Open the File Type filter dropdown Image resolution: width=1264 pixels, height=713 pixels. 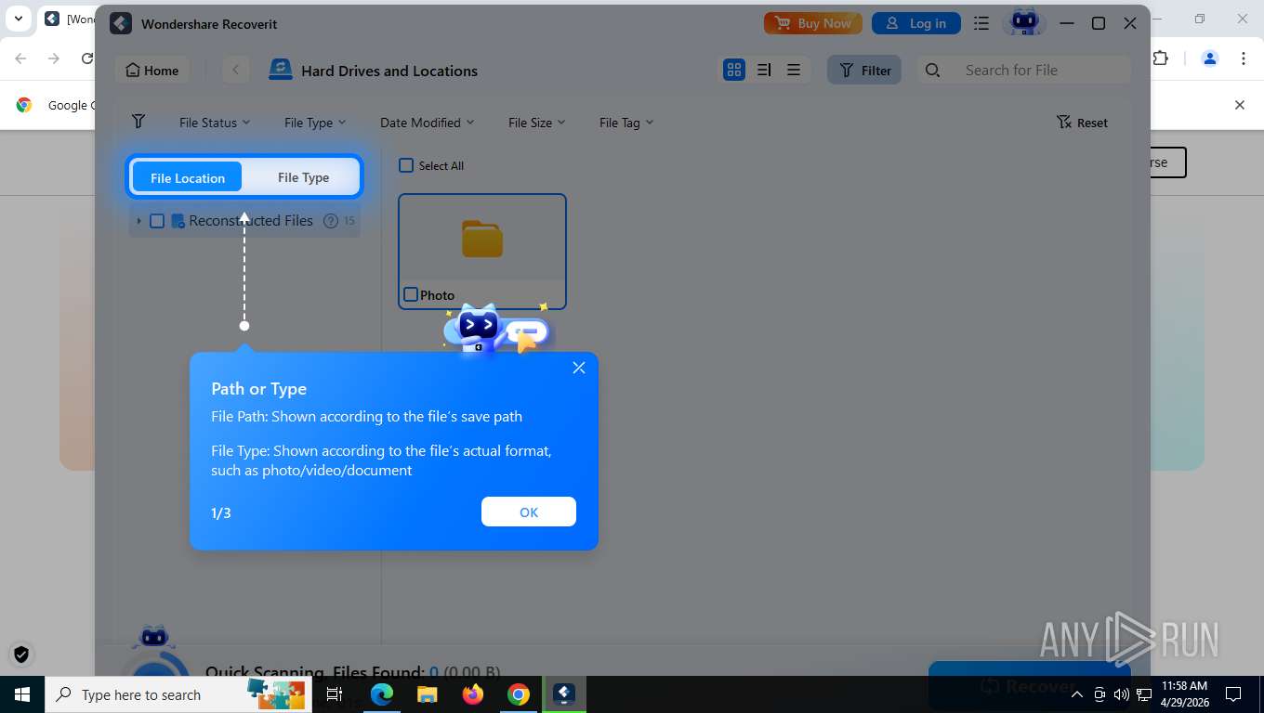coord(315,123)
